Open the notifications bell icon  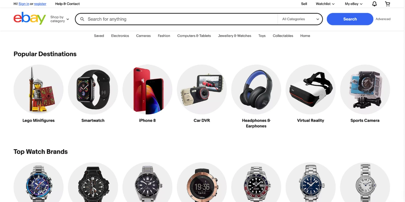point(374,4)
